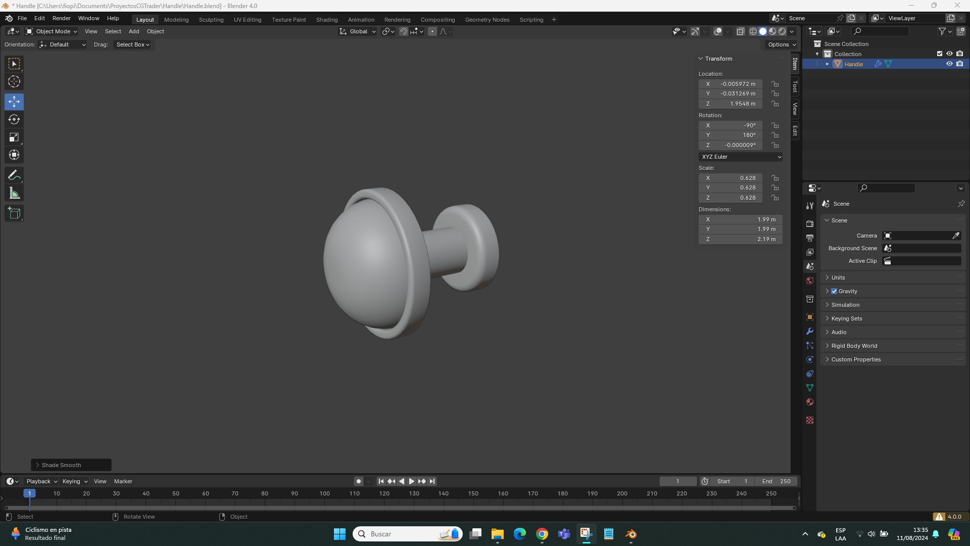Image resolution: width=970 pixels, height=546 pixels.
Task: Select the Cursor tool
Action: click(14, 81)
